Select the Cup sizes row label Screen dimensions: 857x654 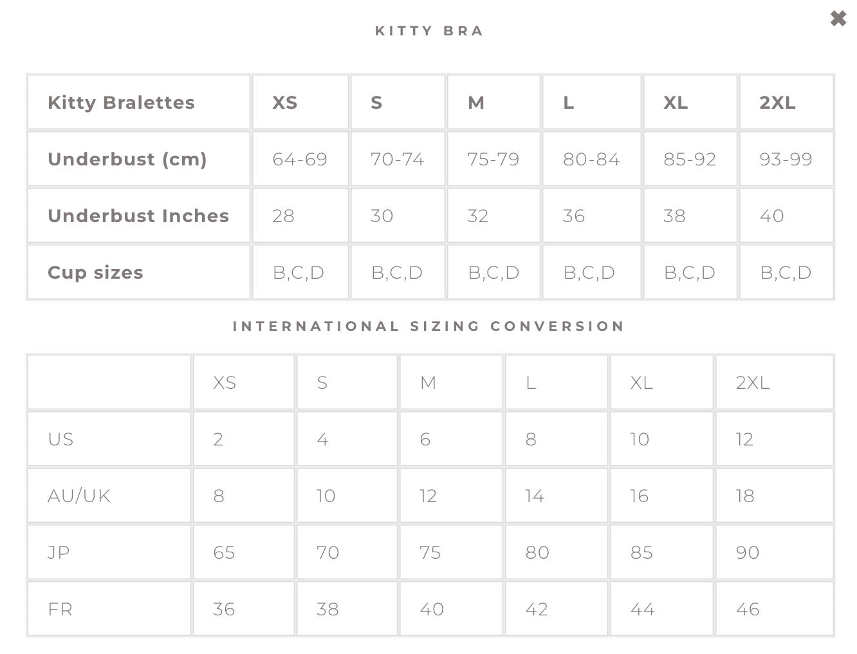click(x=95, y=272)
